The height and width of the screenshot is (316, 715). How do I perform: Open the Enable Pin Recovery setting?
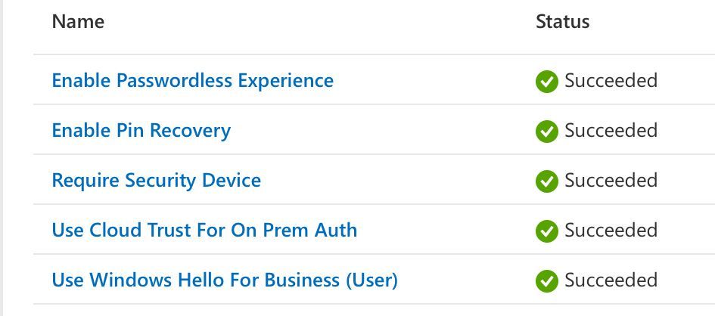(x=141, y=131)
